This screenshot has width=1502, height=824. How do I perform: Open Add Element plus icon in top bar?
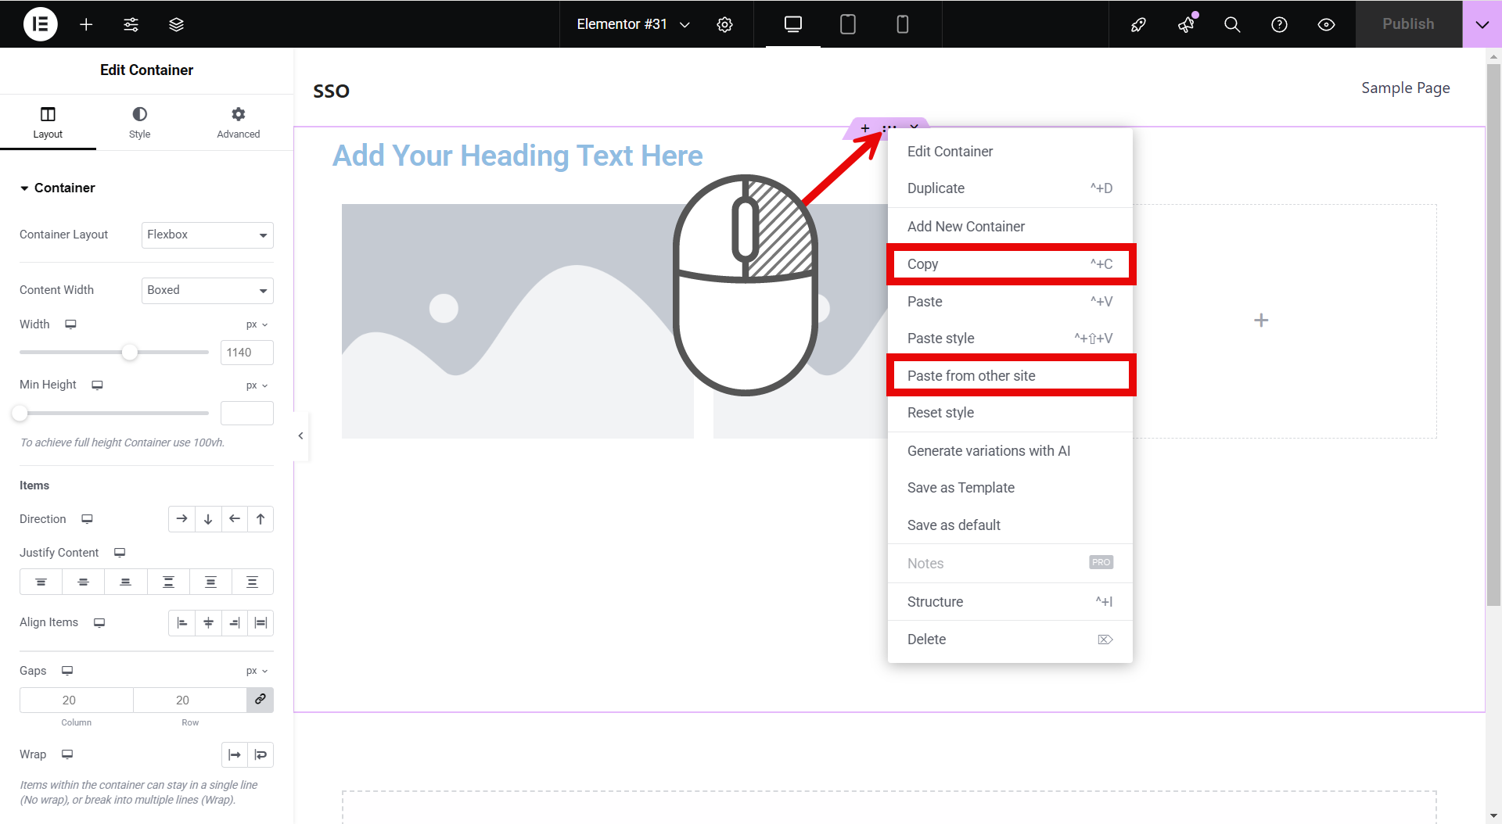coord(86,24)
